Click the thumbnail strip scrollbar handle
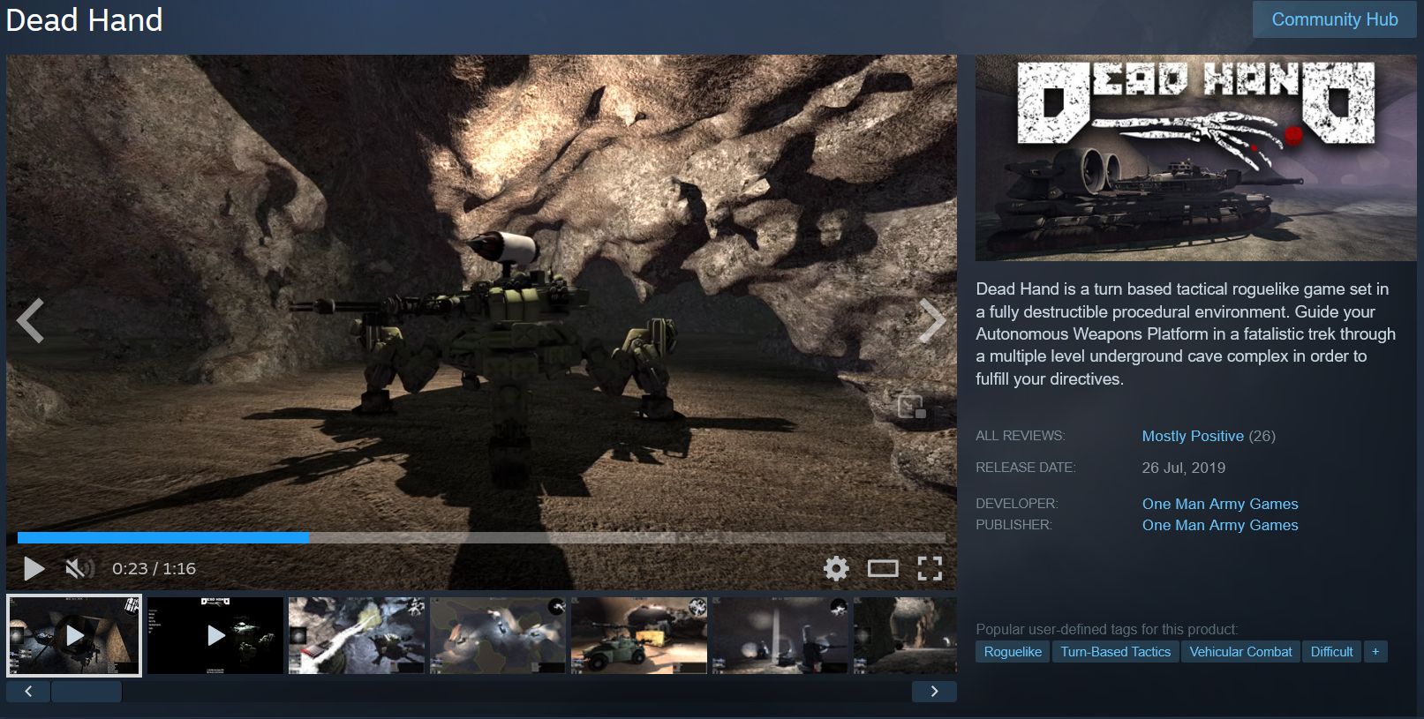Viewport: 1424px width, 719px height. coord(87,692)
